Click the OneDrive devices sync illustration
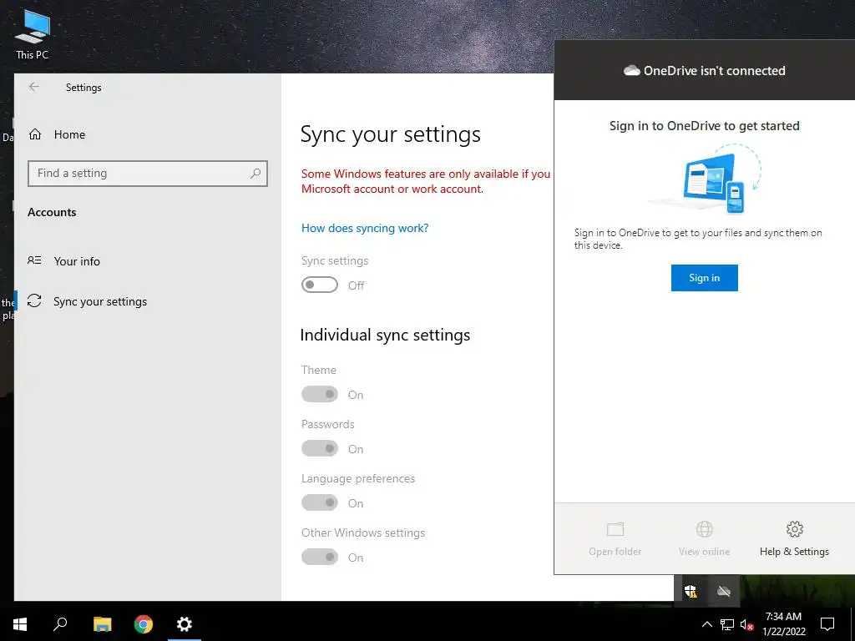 click(x=706, y=179)
